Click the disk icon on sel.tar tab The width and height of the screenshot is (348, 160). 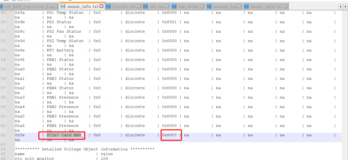146,6
